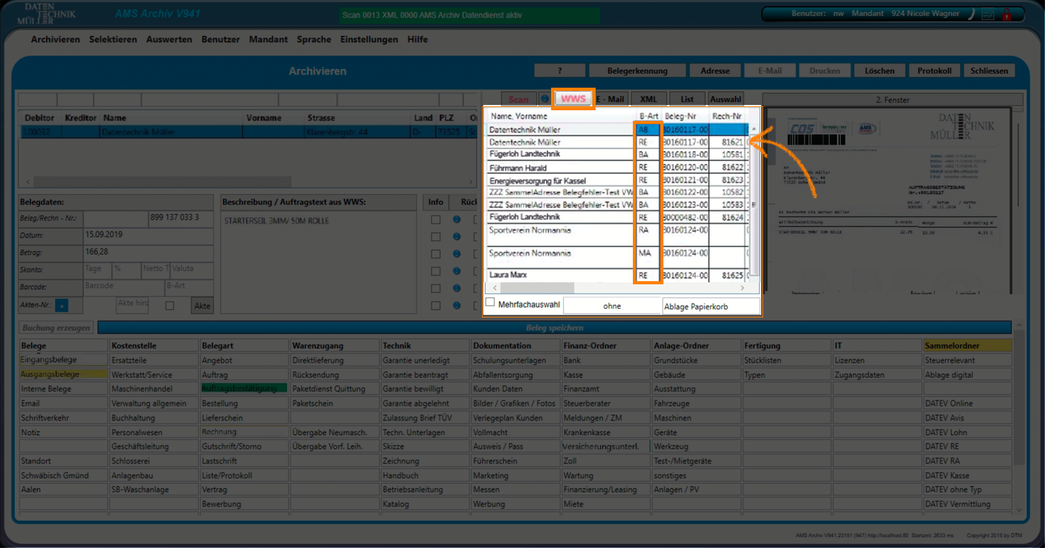Click the phone handset icon
This screenshot has height=548, width=1045.
[971, 14]
